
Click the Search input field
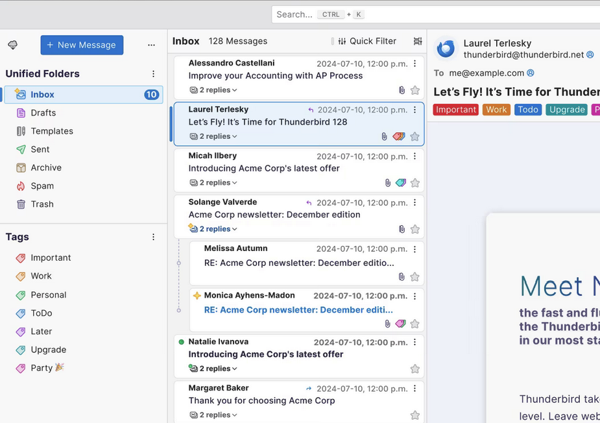pyautogui.click(x=436, y=14)
